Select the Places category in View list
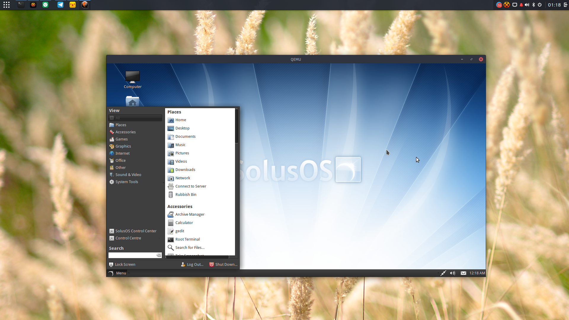Screen dimensions: 569x320 pyautogui.click(x=135, y=125)
